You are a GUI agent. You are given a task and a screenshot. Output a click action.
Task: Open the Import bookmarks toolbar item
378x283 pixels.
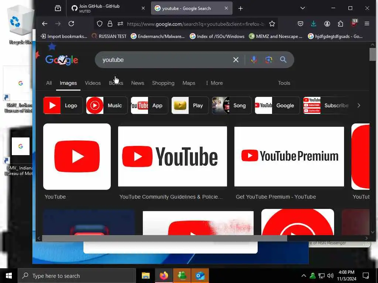pyautogui.click(x=64, y=36)
